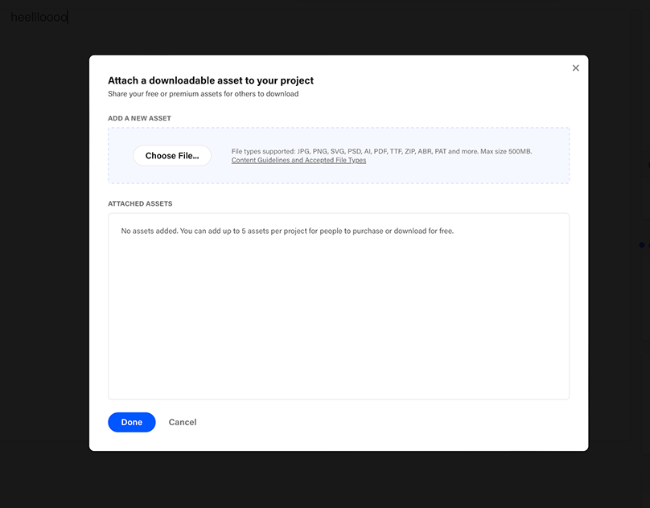The image size is (650, 508).
Task: Click the 'heellloooo' text behind the dialog
Action: (39, 17)
